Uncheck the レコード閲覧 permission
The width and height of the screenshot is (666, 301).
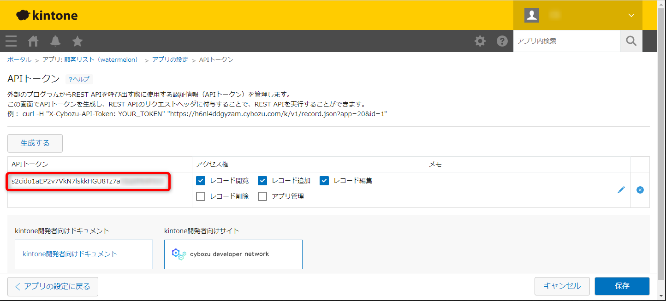pos(201,181)
